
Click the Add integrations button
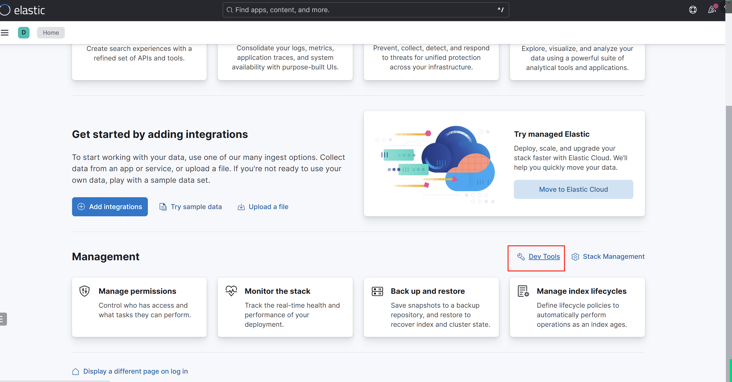tap(110, 207)
